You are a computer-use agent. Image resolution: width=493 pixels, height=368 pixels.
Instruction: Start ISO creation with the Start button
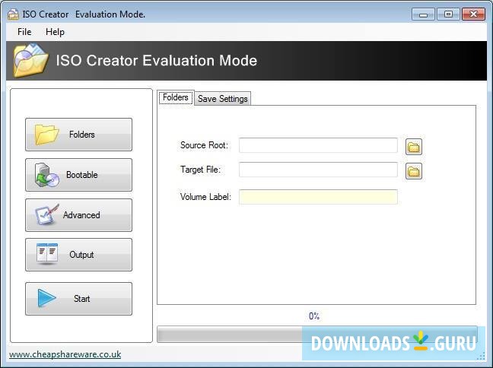78,299
